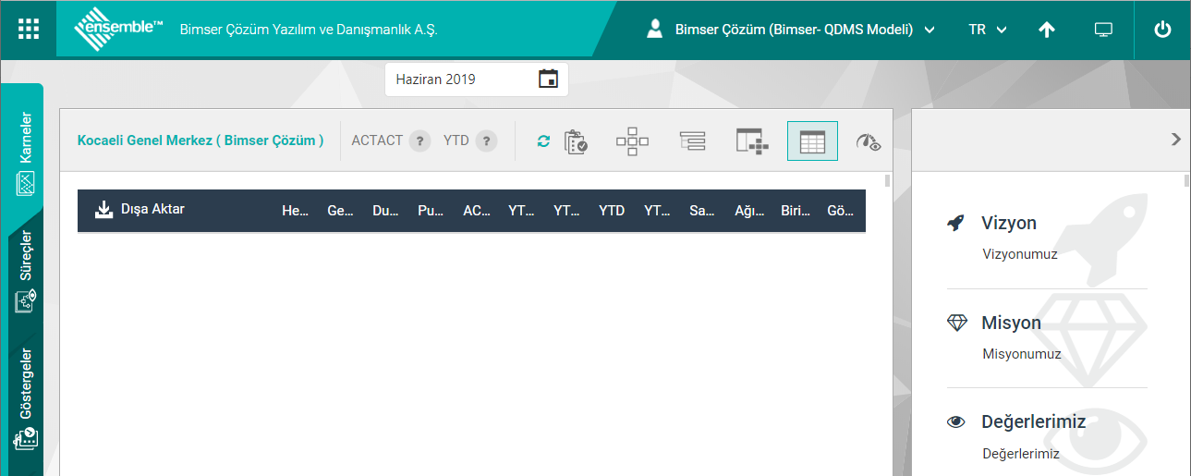Click the help icon next to YTD
The width and height of the screenshot is (1191, 476).
click(486, 141)
